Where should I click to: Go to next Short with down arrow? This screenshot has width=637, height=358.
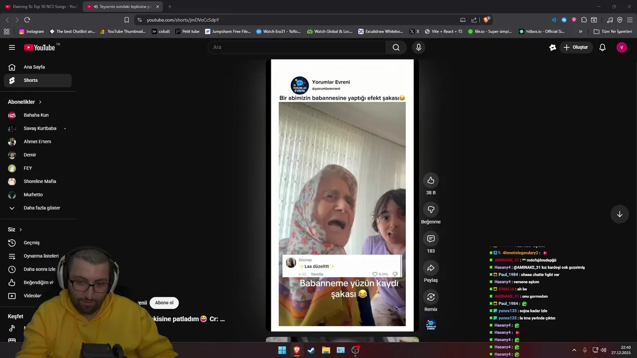tap(620, 214)
